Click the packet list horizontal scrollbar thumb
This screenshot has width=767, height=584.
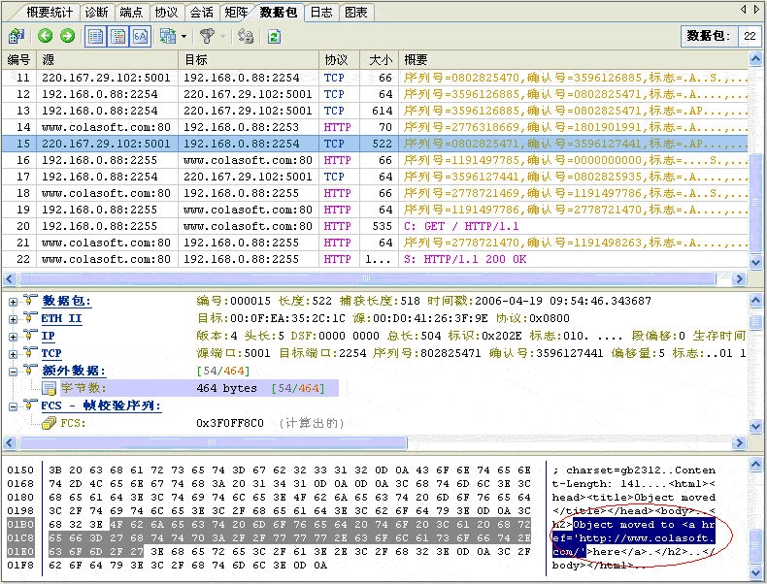pos(367,279)
